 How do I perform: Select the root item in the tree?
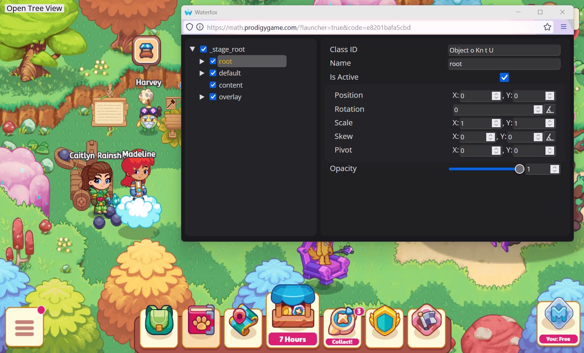tap(252, 61)
